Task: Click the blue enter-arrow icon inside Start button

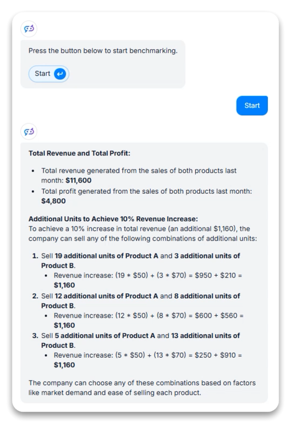Action: pyautogui.click(x=60, y=74)
